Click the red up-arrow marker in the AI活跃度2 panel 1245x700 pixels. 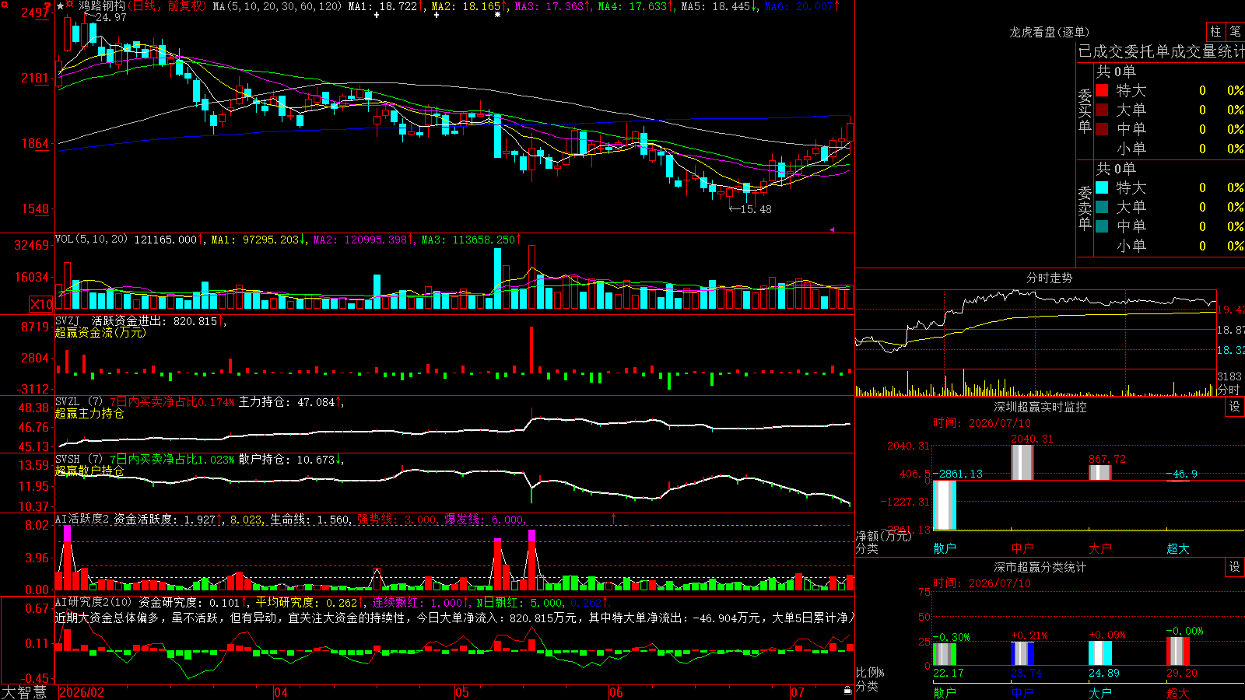pyautogui.click(x=613, y=518)
